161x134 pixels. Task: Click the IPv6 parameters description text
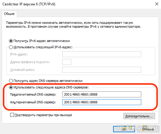coord(73,25)
